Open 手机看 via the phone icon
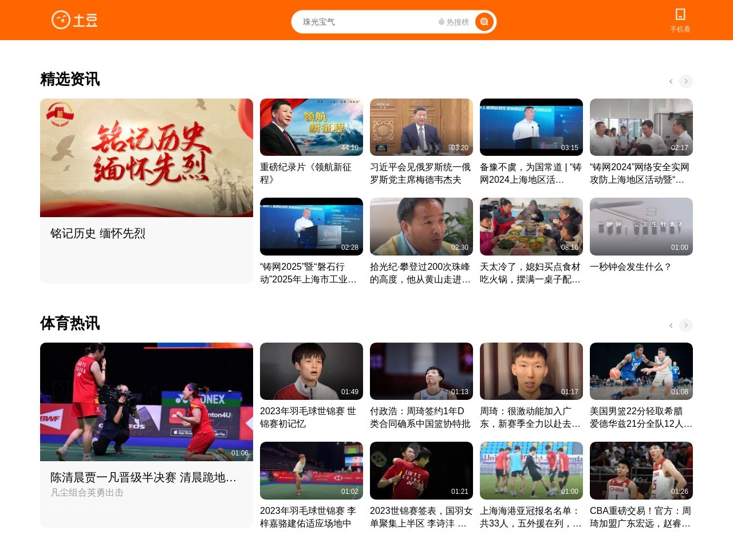This screenshot has width=733, height=550. point(680,14)
